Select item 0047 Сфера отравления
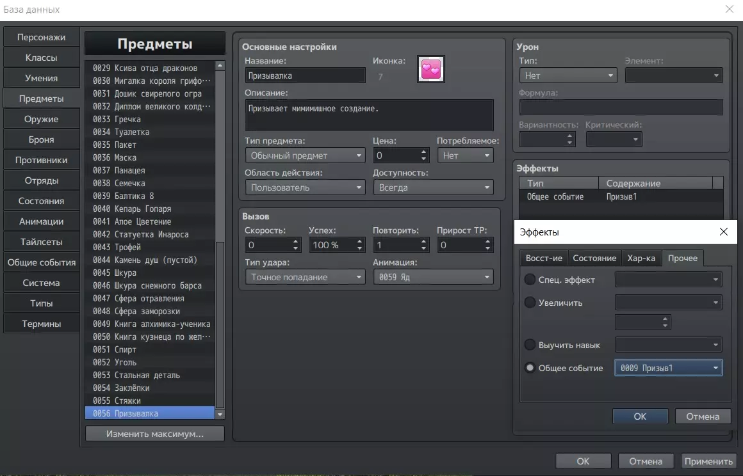 pos(150,298)
